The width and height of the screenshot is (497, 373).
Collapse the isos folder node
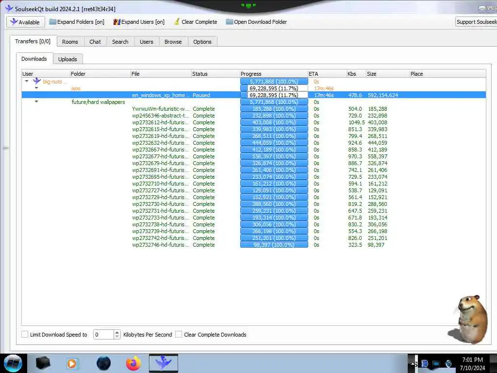(36, 88)
